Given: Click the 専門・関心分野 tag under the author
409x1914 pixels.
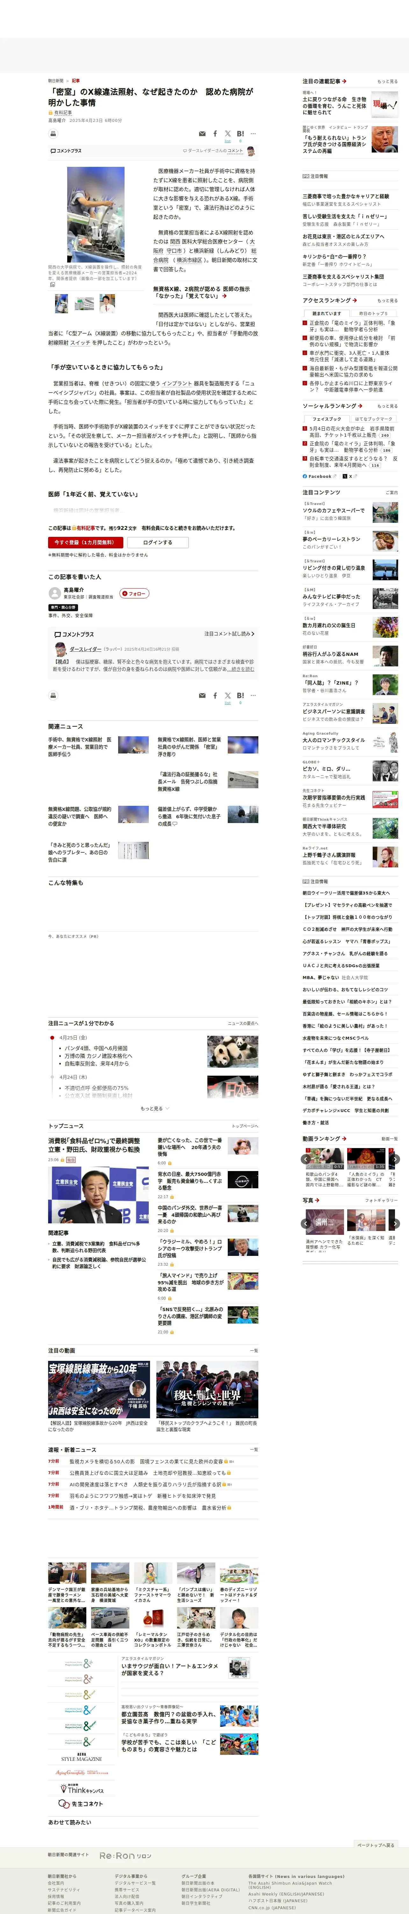Looking at the screenshot, I should pos(63,607).
